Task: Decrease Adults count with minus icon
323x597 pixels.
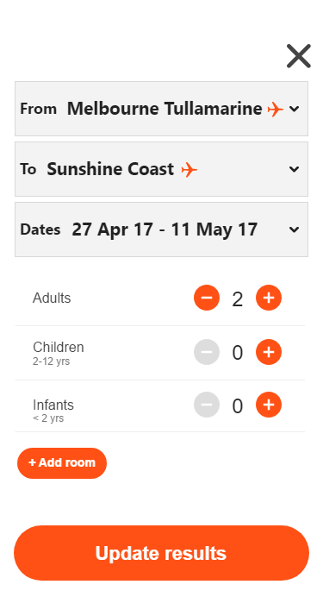Action: click(x=207, y=298)
